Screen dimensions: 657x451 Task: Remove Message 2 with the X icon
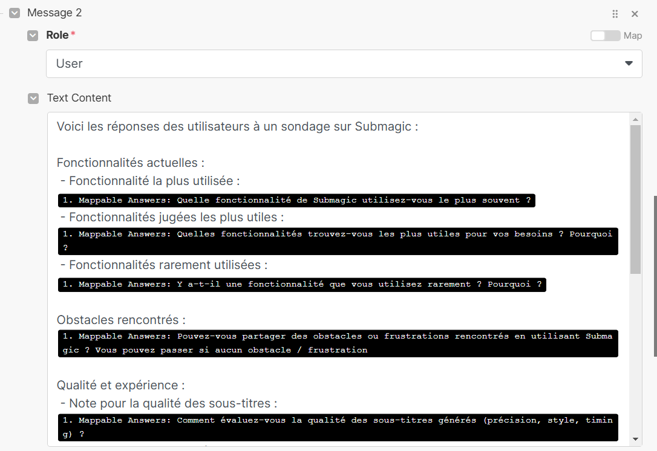coord(635,14)
